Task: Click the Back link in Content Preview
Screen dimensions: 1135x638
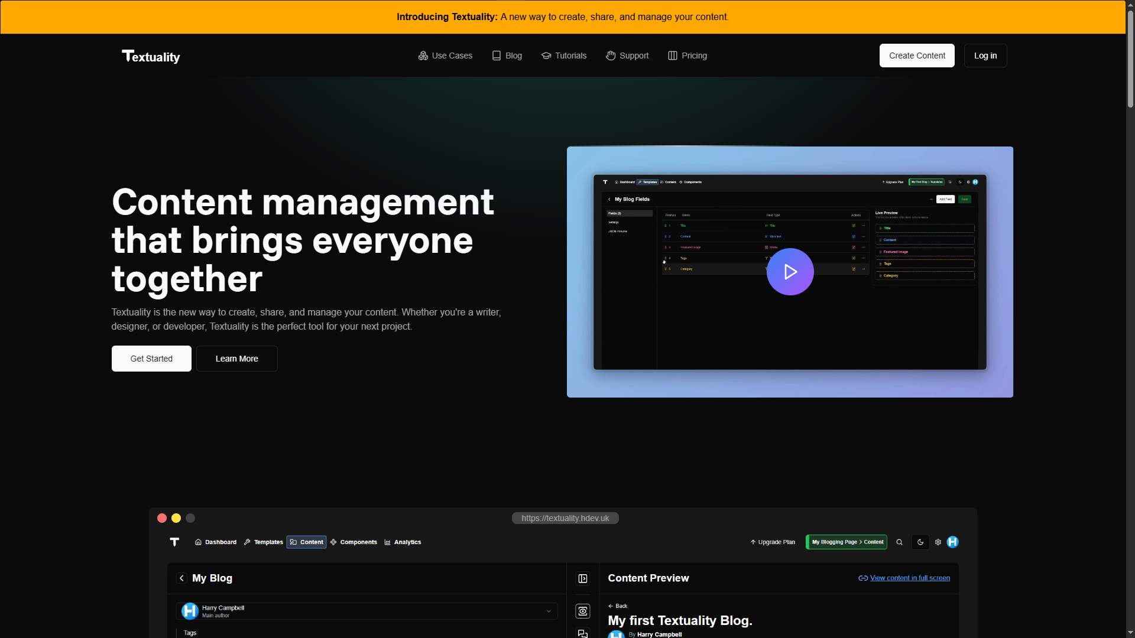Action: point(618,606)
